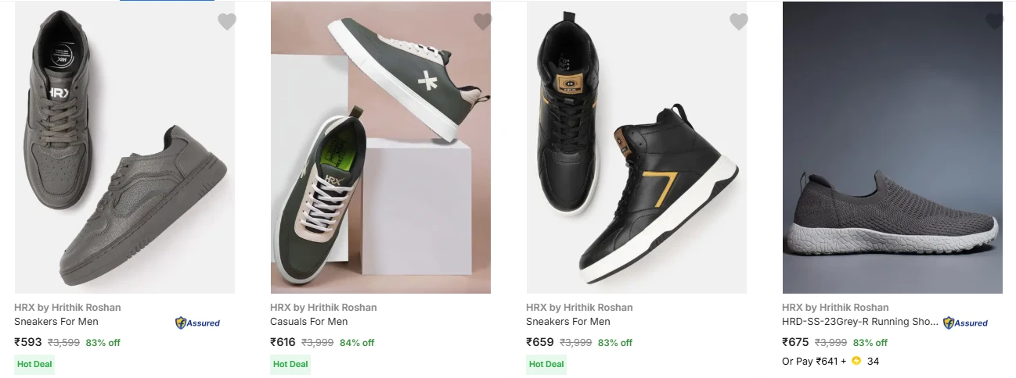Open HRD-SS-23Grey-R Running Shoes title link
The width and height of the screenshot is (1016, 378).
[x=859, y=322]
